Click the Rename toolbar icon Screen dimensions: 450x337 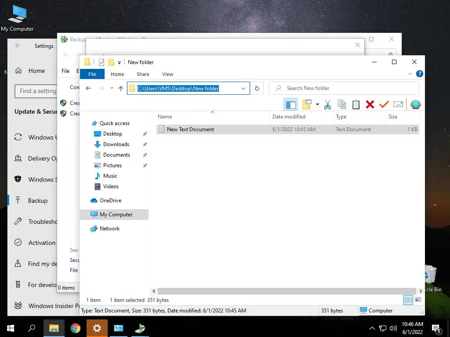tap(398, 104)
